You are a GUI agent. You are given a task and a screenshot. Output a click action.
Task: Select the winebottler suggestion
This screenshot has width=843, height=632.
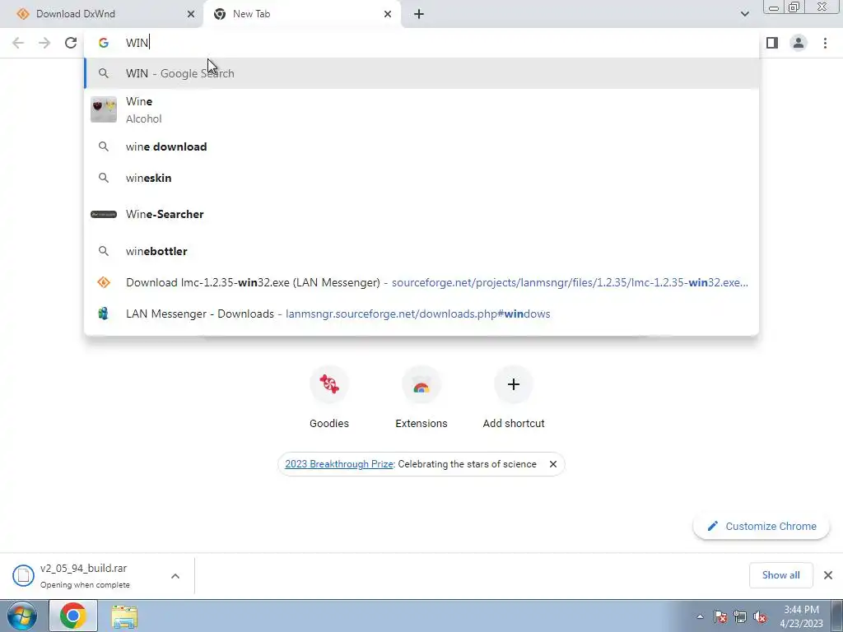[421, 251]
